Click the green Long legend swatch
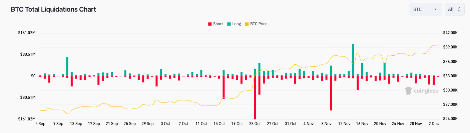470x133 pixels. (229, 24)
